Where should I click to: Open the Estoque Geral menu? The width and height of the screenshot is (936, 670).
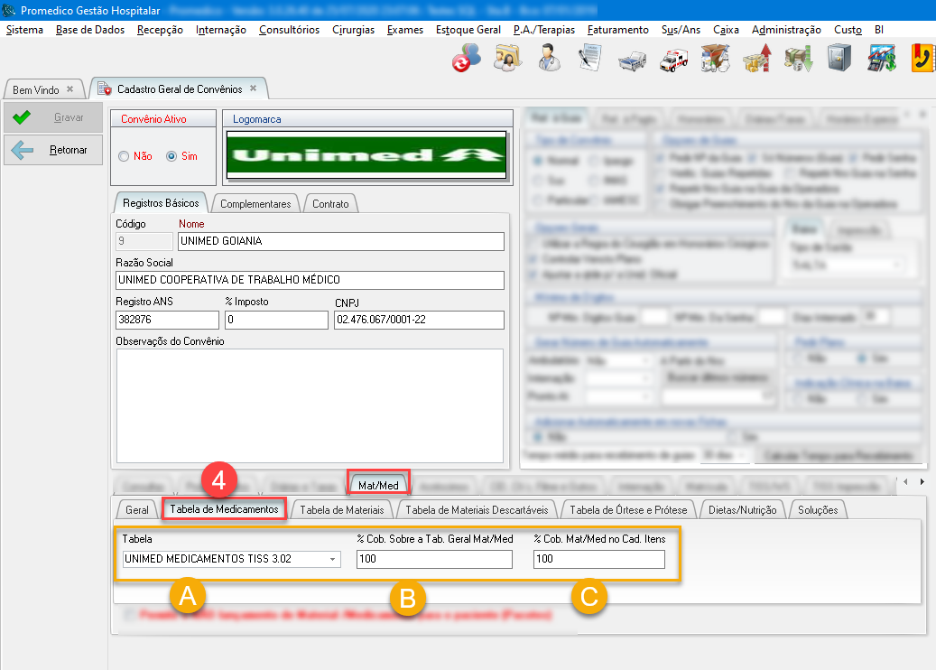click(x=468, y=30)
